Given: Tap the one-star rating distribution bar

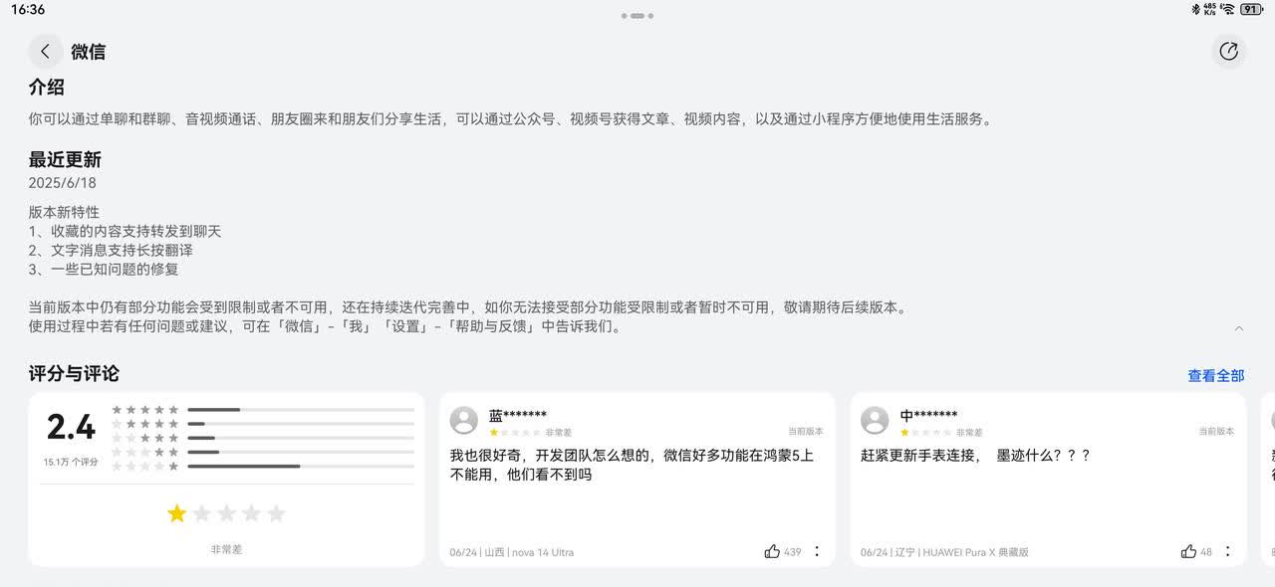Looking at the screenshot, I should point(301,466).
